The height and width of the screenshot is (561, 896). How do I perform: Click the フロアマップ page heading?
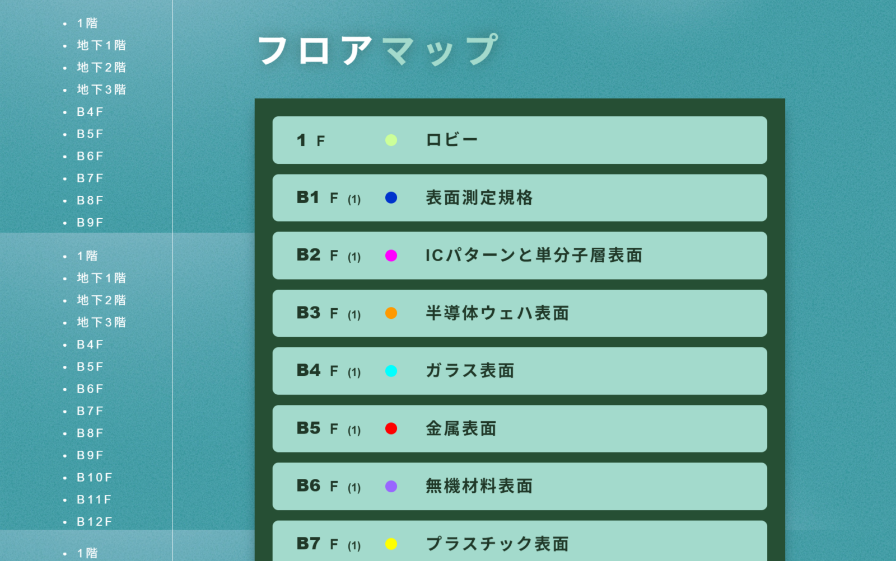click(x=377, y=50)
